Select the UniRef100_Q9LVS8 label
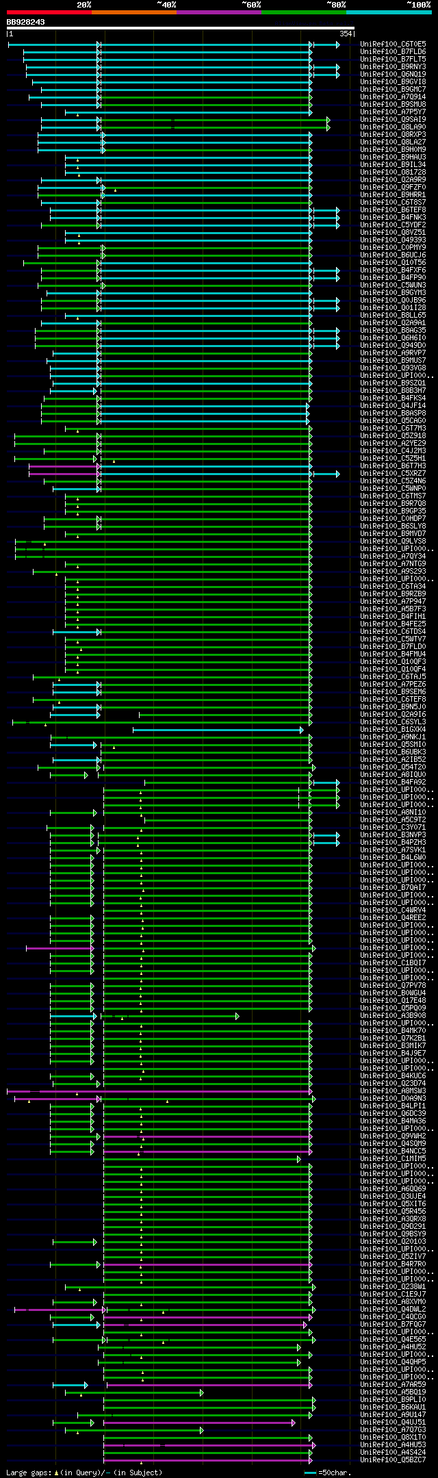The image size is (438, 1478). point(393,541)
